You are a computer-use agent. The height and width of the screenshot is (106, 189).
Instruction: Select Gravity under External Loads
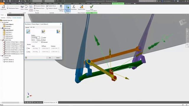6,58
